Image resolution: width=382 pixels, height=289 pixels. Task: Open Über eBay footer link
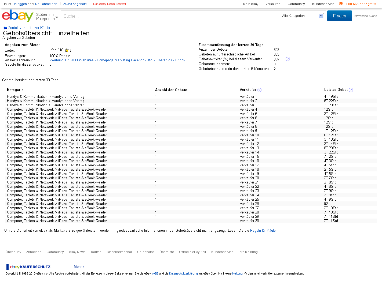click(13, 252)
